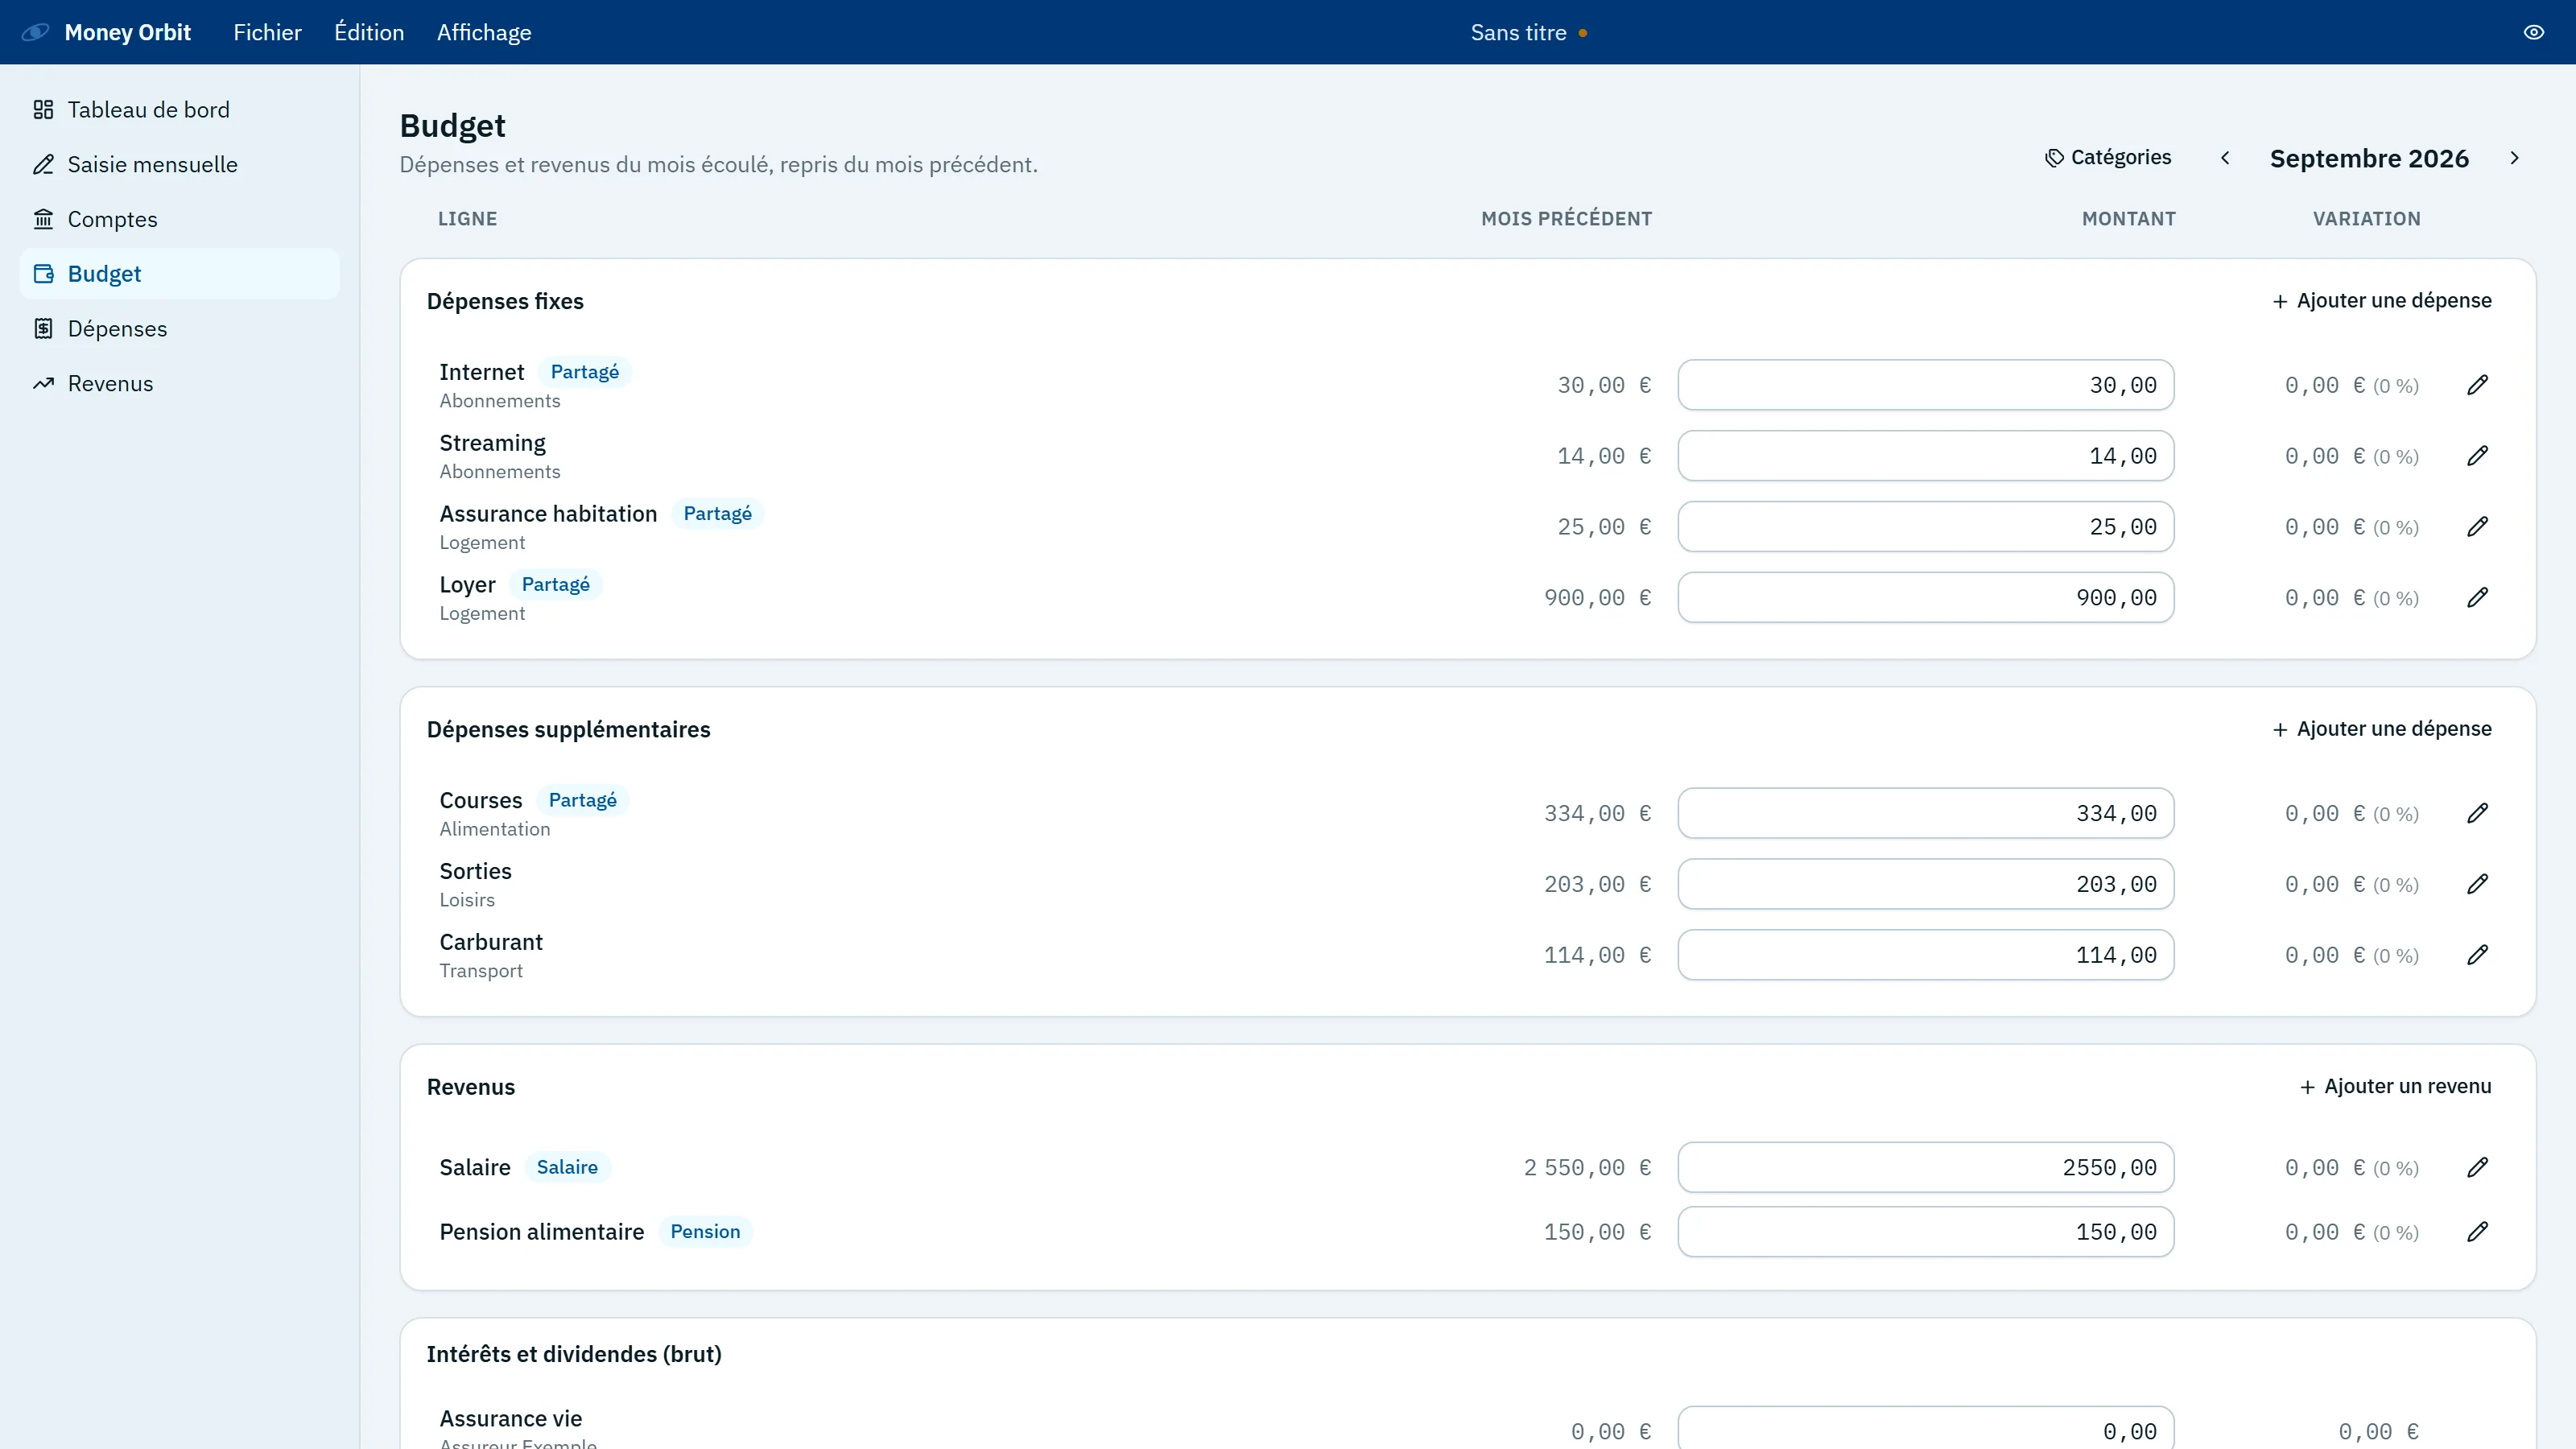This screenshot has width=2576, height=1449.
Task: Click the Pension tag label
Action: [705, 1232]
